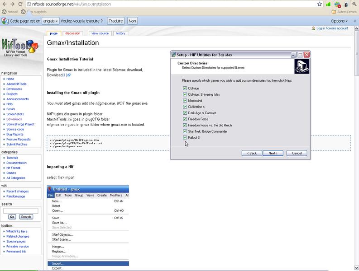The width and height of the screenshot is (359, 271).
Task: Click the scrollbar up arrow
Action: click(356, 28)
